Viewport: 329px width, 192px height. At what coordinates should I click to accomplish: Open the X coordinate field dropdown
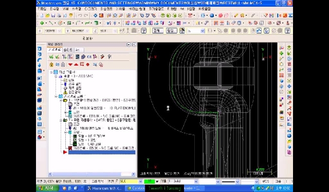[x=60, y=31]
